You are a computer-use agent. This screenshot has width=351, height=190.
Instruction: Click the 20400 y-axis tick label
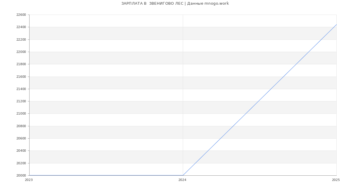pyautogui.click(x=21, y=151)
